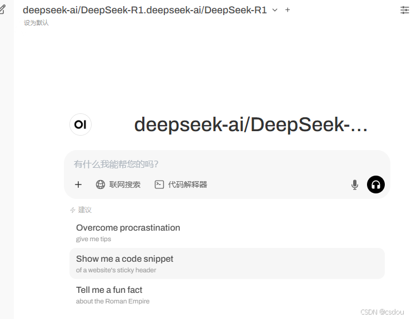Start voice input with microphone icon

point(355,185)
